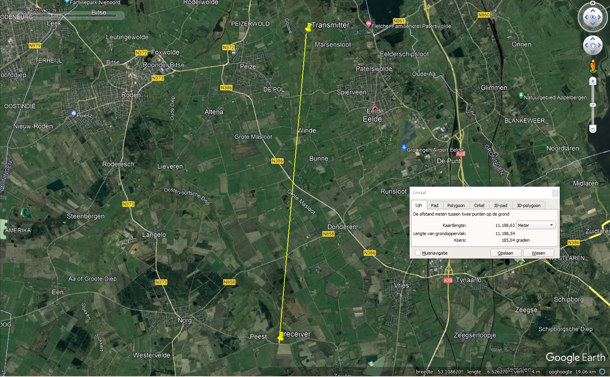Click the Street View pegman icon

[x=593, y=66]
